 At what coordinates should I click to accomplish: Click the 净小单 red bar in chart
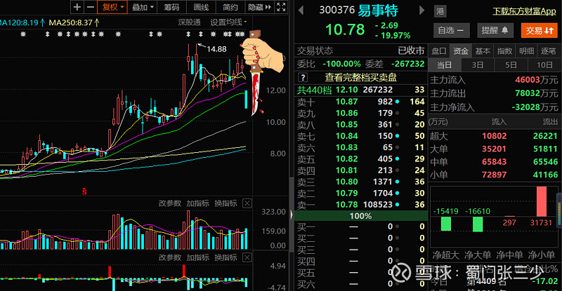pyautogui.click(x=541, y=201)
